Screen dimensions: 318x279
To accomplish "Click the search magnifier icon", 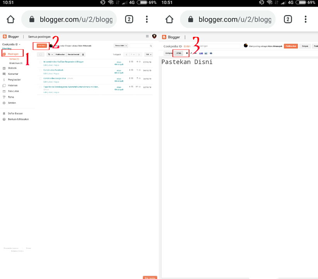I will pyautogui.click(x=151, y=46).
